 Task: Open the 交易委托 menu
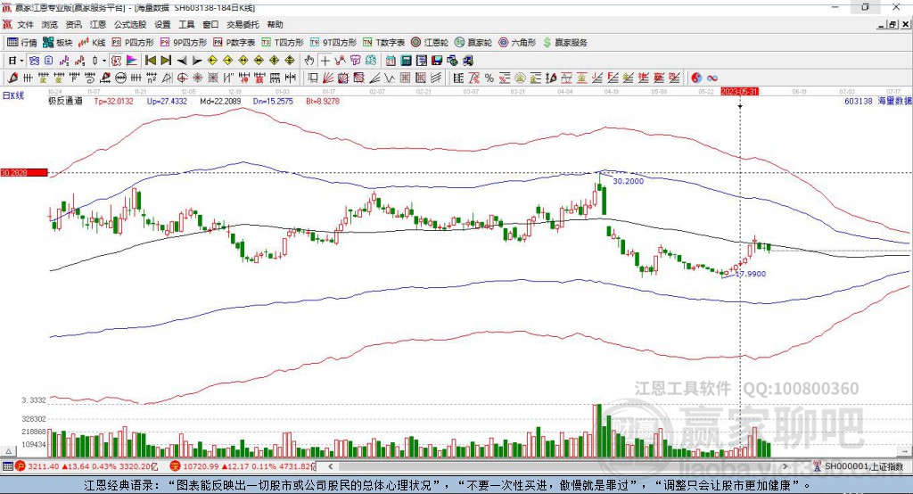243,24
